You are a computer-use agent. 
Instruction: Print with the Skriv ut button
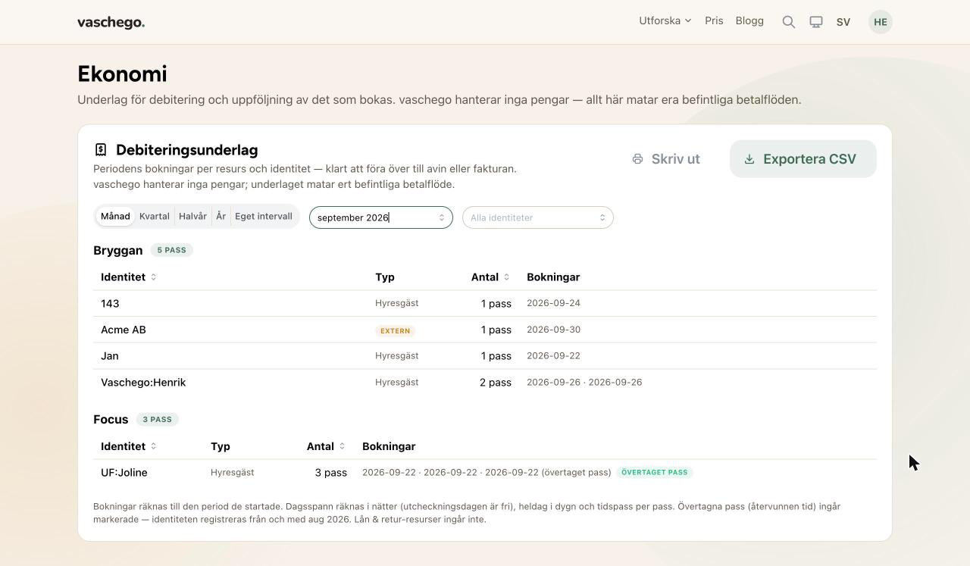(x=667, y=159)
